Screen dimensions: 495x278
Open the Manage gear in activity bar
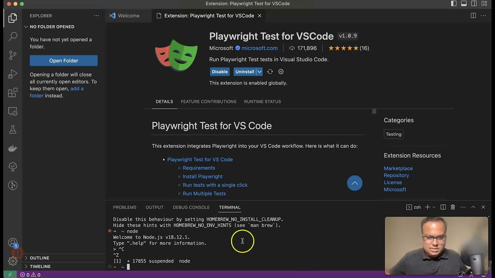13,261
